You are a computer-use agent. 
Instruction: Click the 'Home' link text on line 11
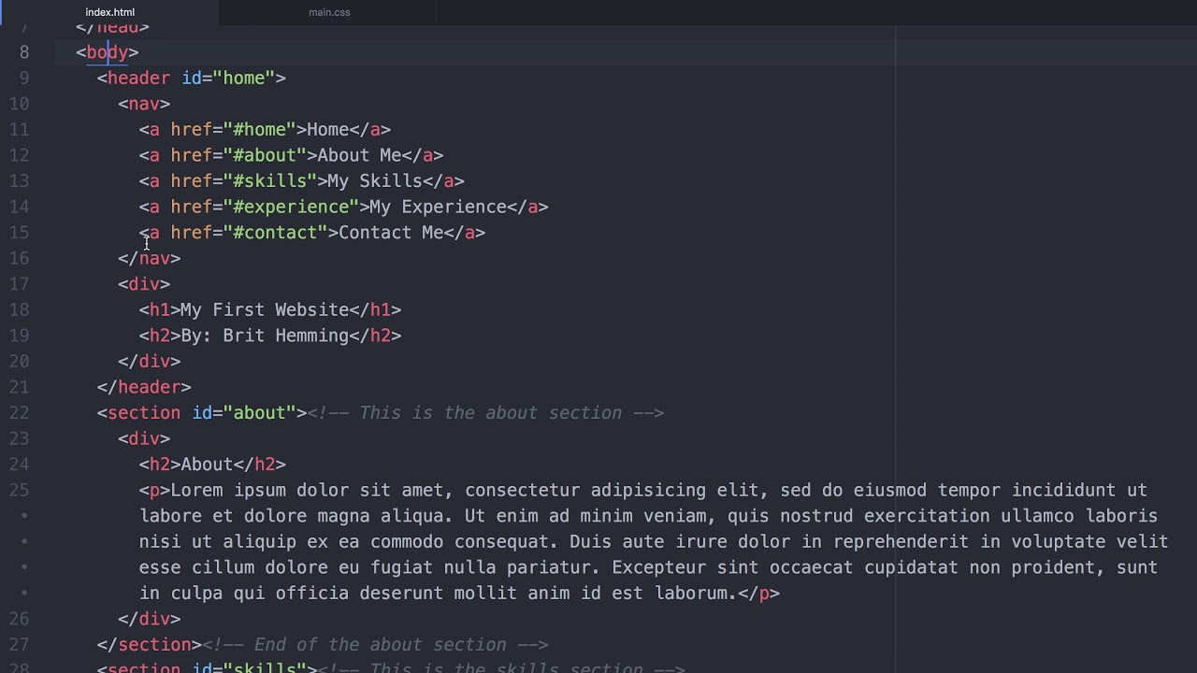[328, 130]
